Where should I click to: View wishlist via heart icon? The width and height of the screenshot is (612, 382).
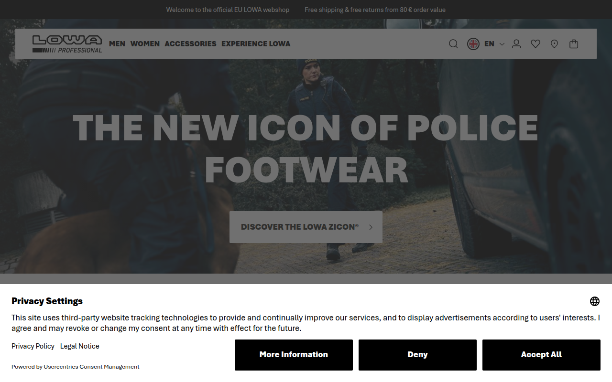[535, 44]
